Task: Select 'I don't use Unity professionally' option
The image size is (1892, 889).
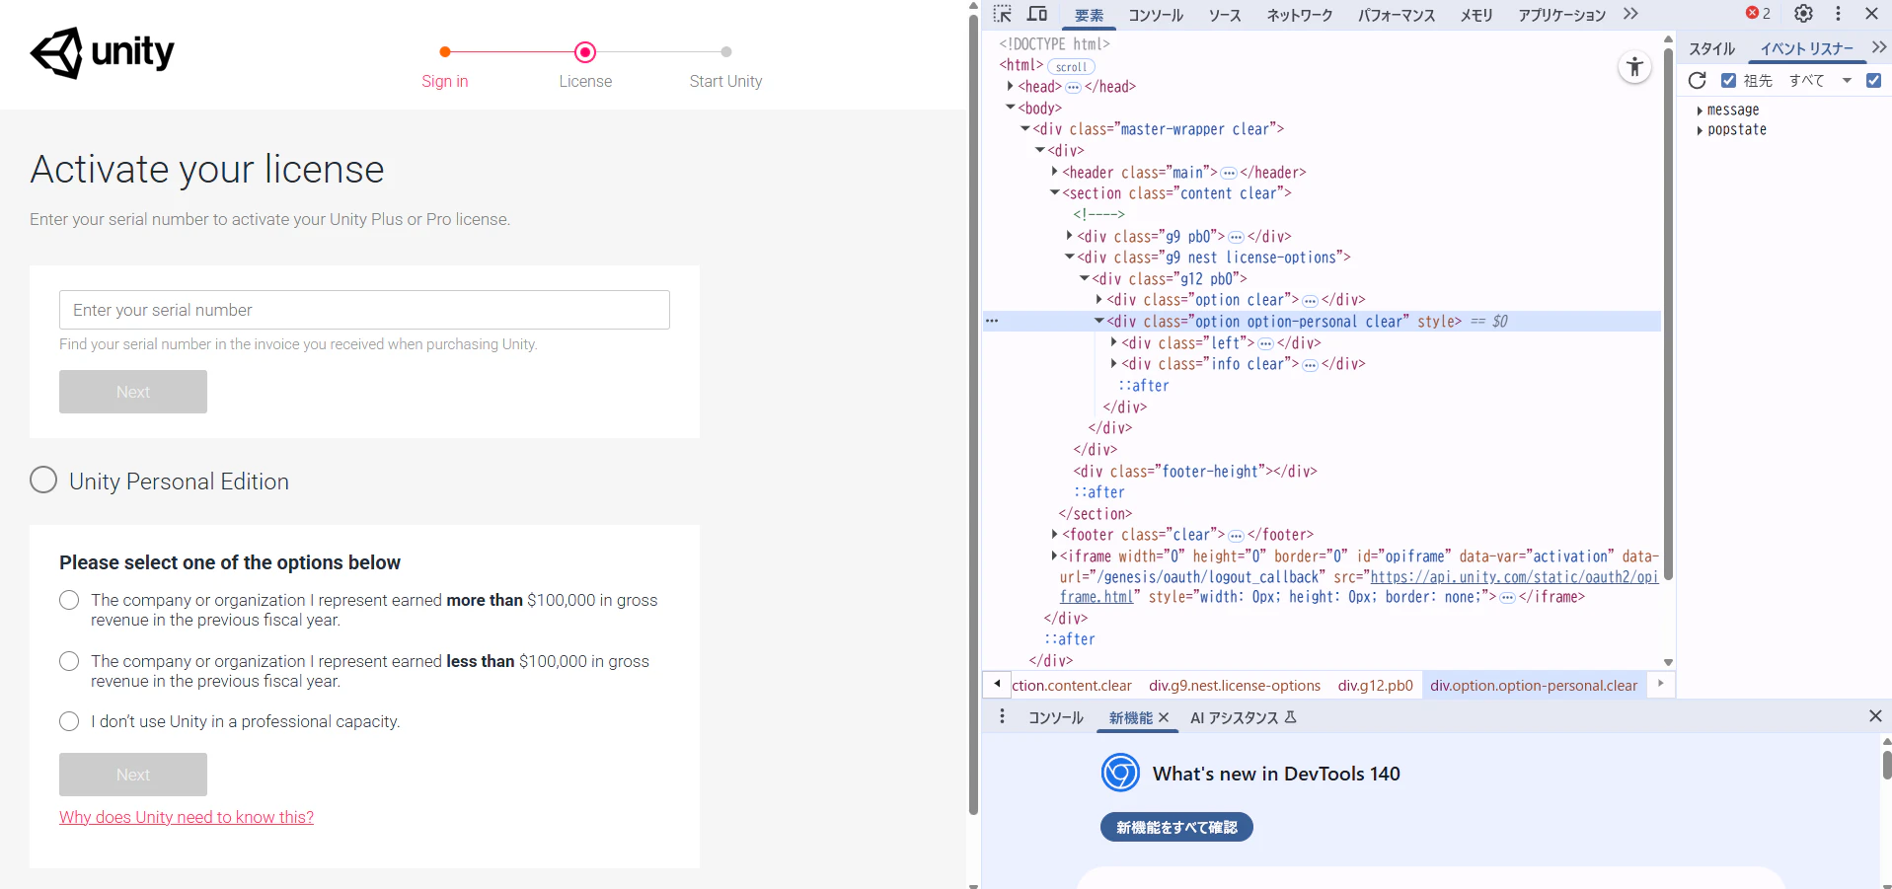Action: click(69, 721)
